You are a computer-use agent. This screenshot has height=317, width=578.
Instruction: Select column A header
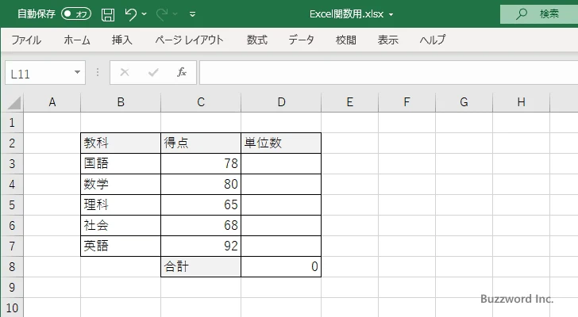tap(52, 102)
